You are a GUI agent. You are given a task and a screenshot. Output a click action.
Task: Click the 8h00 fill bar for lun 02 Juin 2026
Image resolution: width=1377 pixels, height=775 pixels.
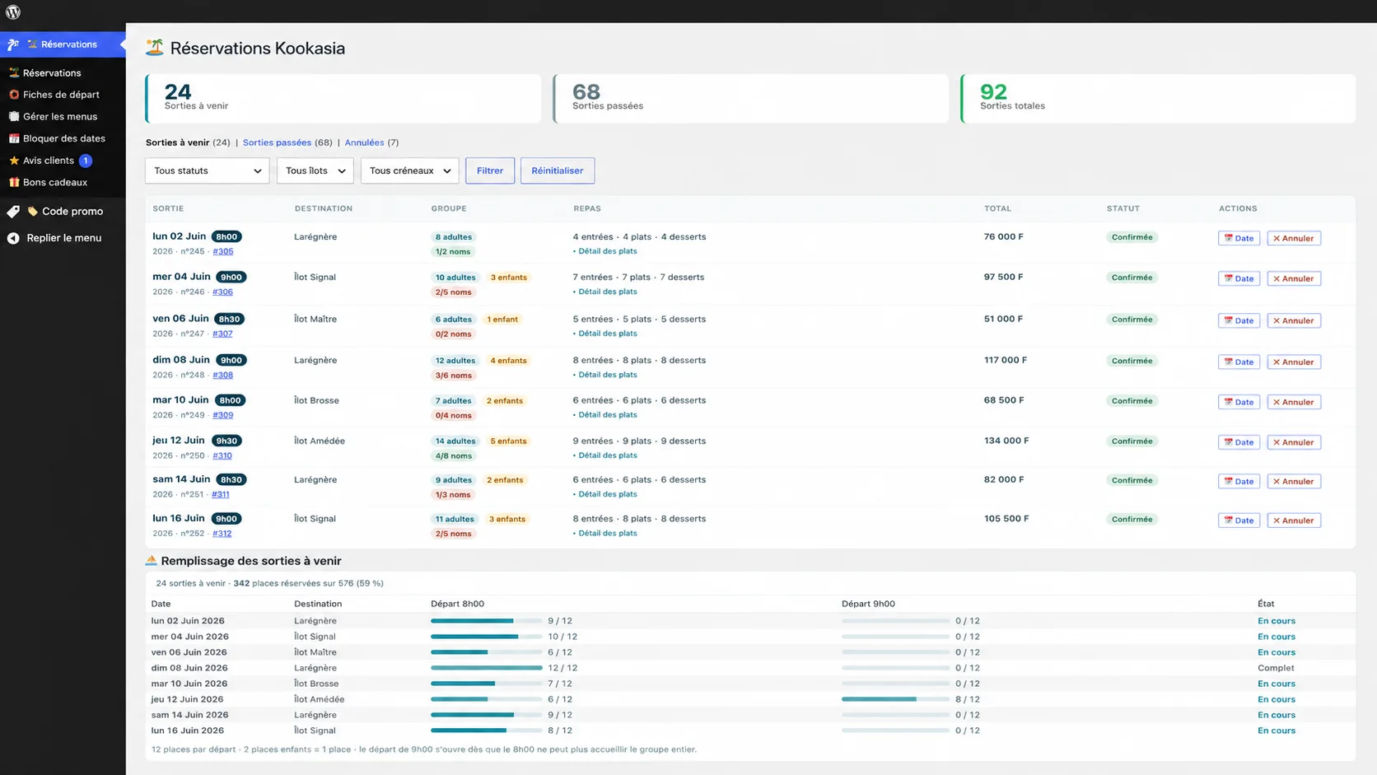coord(487,621)
